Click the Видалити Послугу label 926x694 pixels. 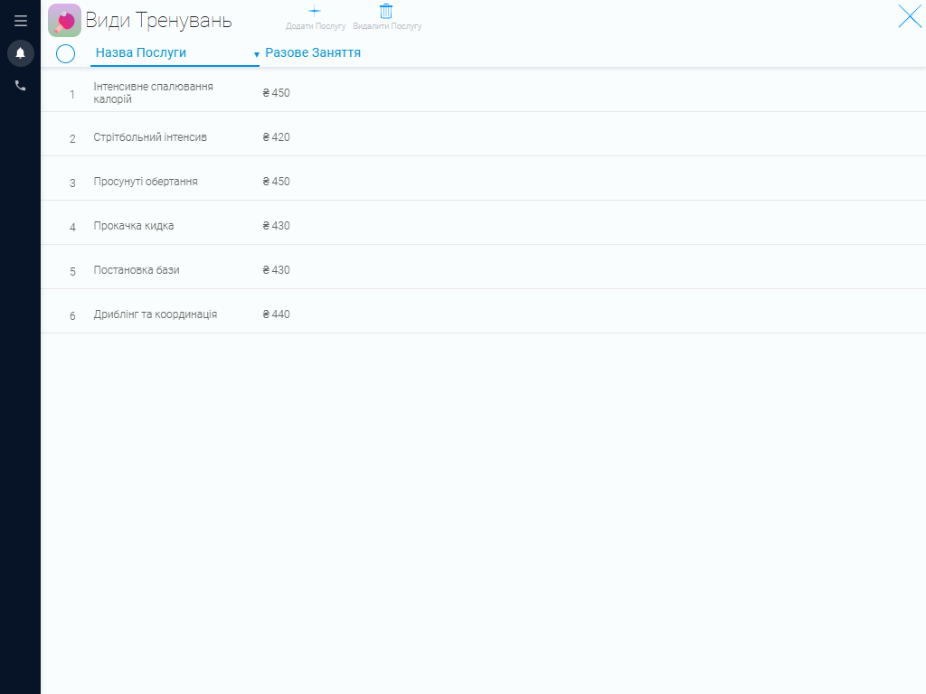click(x=387, y=26)
